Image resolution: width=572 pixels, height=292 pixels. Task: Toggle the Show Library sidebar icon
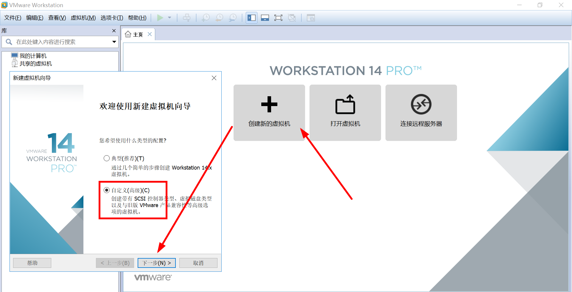coord(251,18)
